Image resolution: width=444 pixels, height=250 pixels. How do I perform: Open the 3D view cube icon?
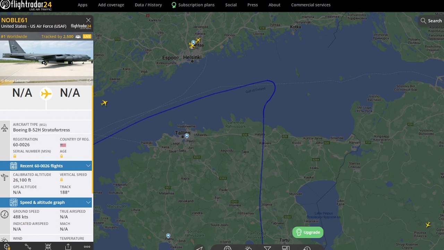pos(7,247)
